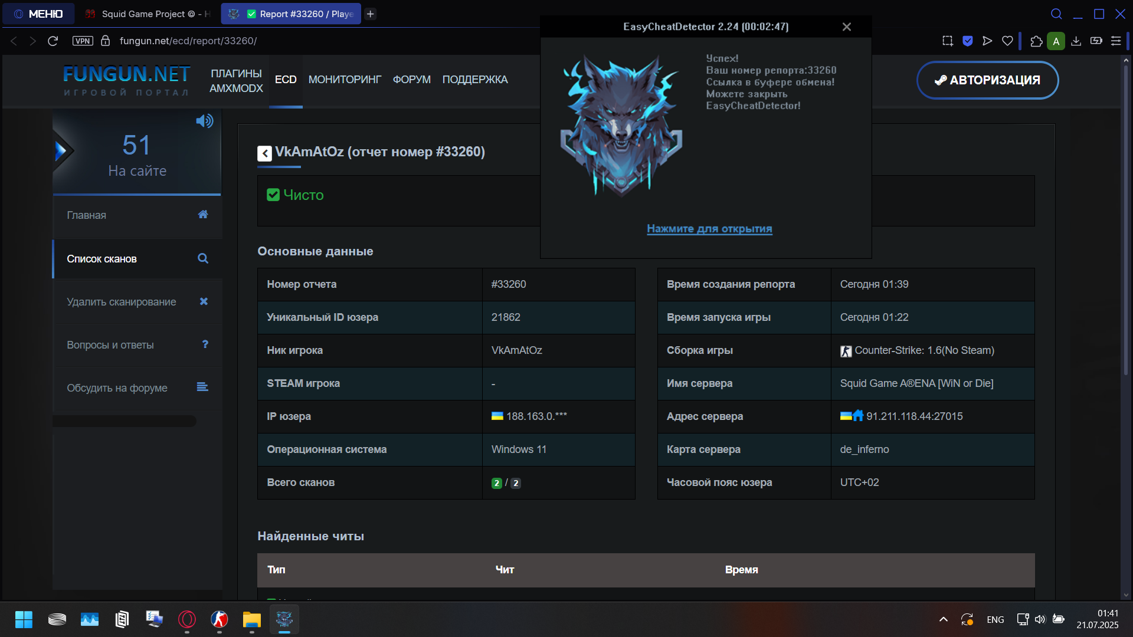Click the snapshot tool icon in toolbar
1133x637 pixels.
[948, 41]
